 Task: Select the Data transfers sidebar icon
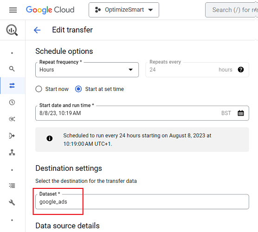12,85
